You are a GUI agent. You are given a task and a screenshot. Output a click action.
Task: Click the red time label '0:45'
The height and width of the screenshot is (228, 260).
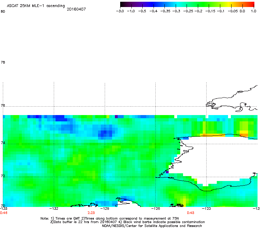tap(190, 213)
